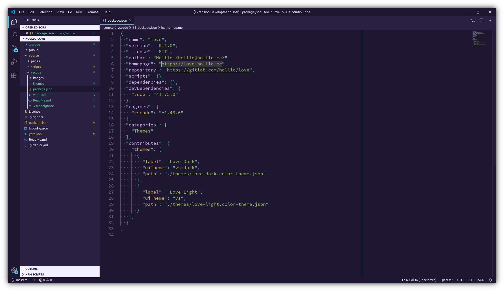Click the Settings gear icon at bottom
This screenshot has width=504, height=291.
(x=14, y=270)
